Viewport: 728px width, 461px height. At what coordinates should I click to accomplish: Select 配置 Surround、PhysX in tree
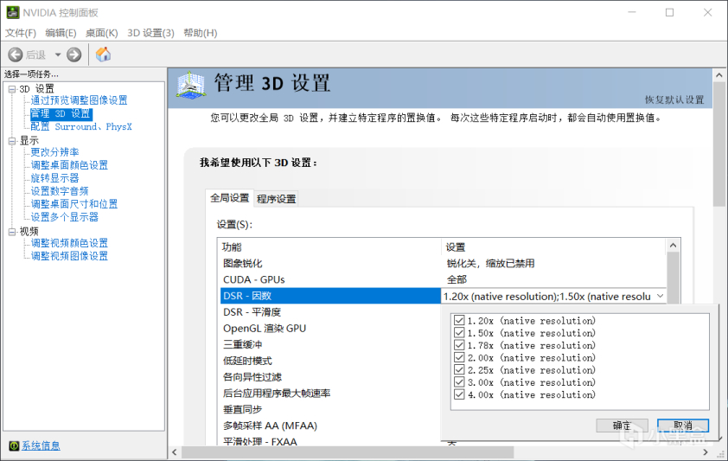coord(81,127)
